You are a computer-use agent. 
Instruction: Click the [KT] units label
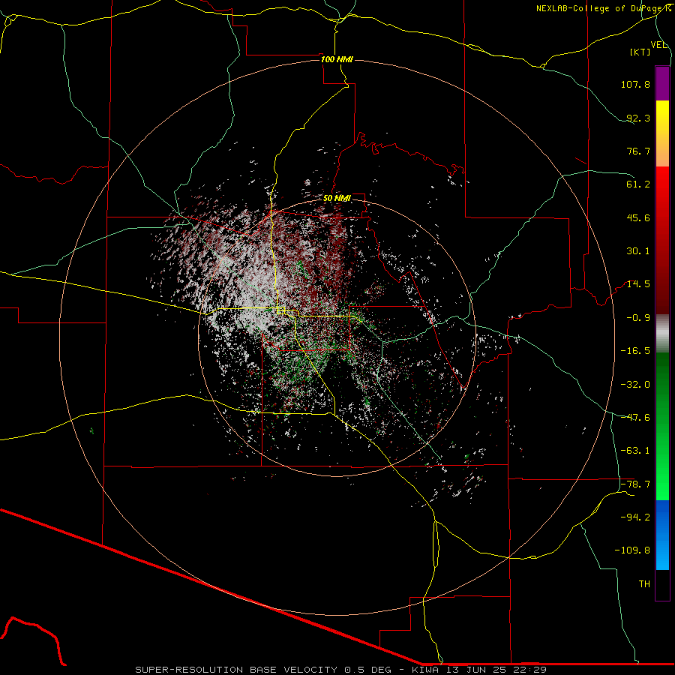coord(640,52)
